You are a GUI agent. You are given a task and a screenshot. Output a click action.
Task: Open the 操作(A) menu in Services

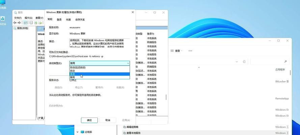(28, 18)
